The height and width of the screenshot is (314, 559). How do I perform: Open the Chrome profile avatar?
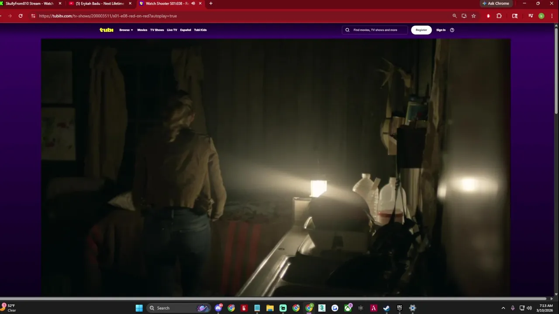pos(542,16)
